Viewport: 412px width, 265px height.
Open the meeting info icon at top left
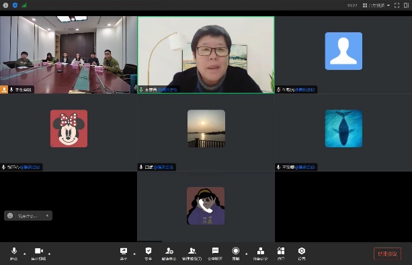(x=5, y=5)
